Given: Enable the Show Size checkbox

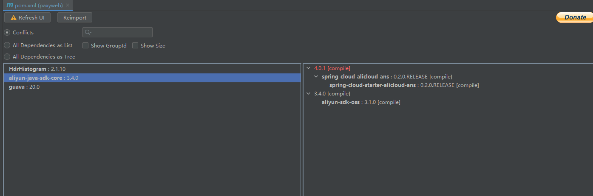Looking at the screenshot, I should tap(135, 45).
